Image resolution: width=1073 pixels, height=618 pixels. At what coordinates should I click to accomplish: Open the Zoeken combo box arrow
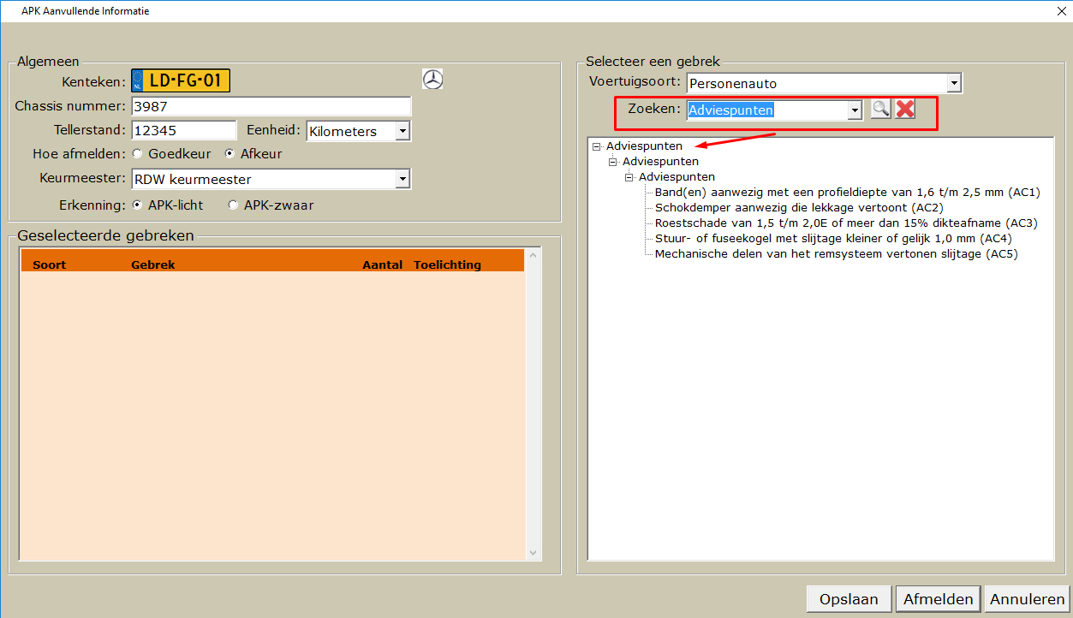coord(854,110)
